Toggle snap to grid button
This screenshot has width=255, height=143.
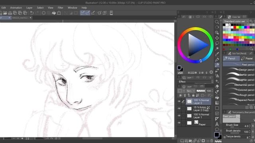point(93,13)
